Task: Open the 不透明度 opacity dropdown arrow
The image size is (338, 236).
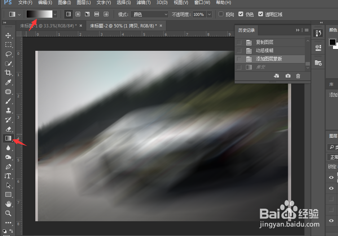Action: click(x=209, y=14)
